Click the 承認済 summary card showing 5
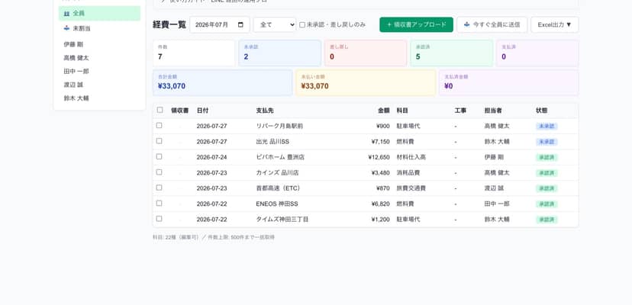Viewport: 632px width, 305px height. 451,53
